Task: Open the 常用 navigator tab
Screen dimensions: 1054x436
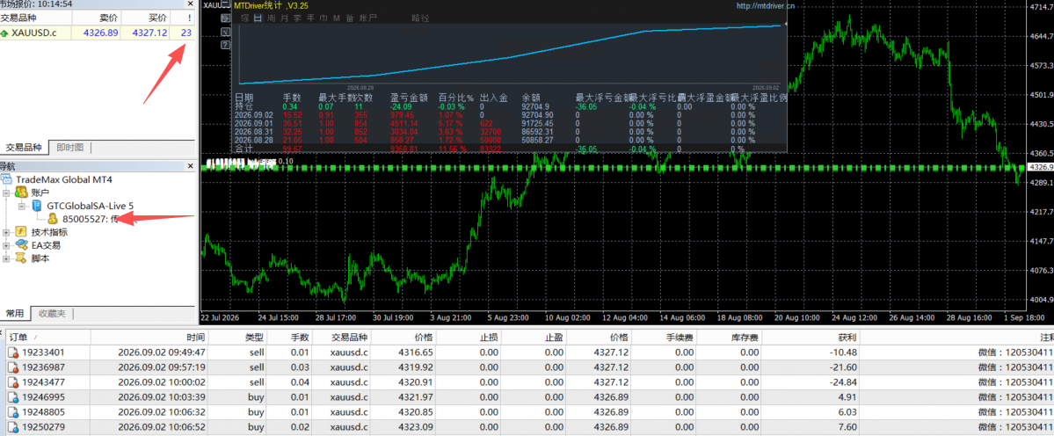Action: (x=16, y=313)
